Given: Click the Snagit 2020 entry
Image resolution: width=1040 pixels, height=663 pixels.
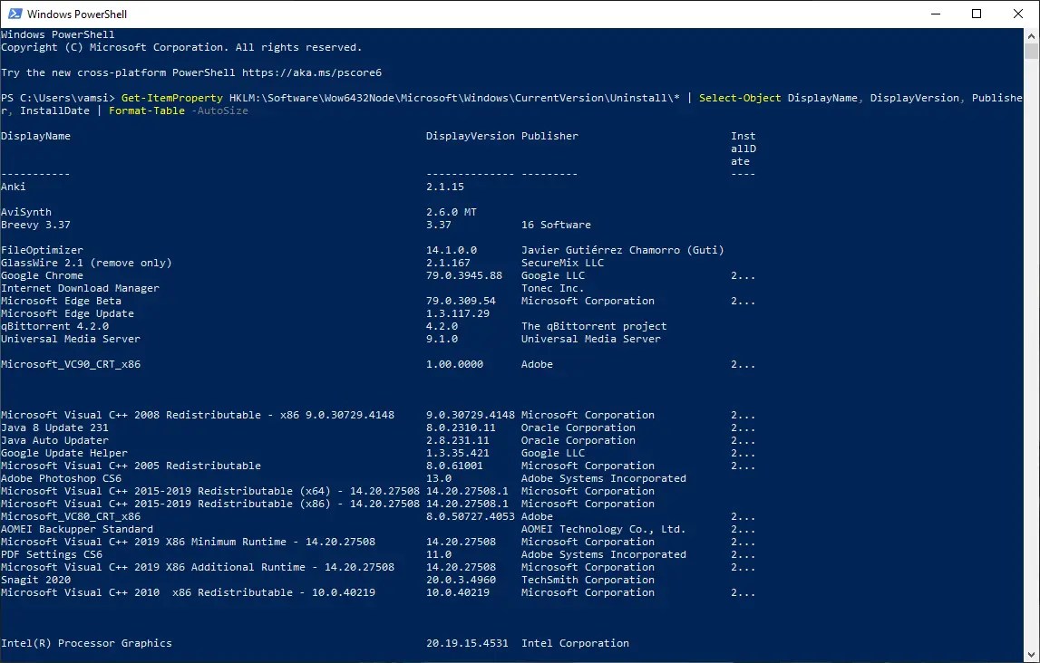Looking at the screenshot, I should click(35, 580).
